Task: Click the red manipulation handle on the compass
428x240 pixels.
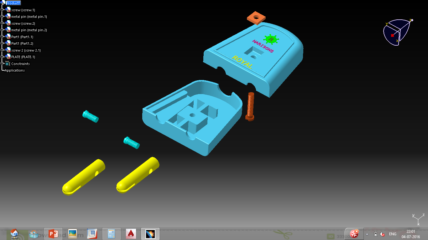Action: pos(392,35)
